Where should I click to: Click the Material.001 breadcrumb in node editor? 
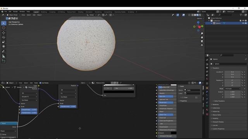(x=31, y=87)
